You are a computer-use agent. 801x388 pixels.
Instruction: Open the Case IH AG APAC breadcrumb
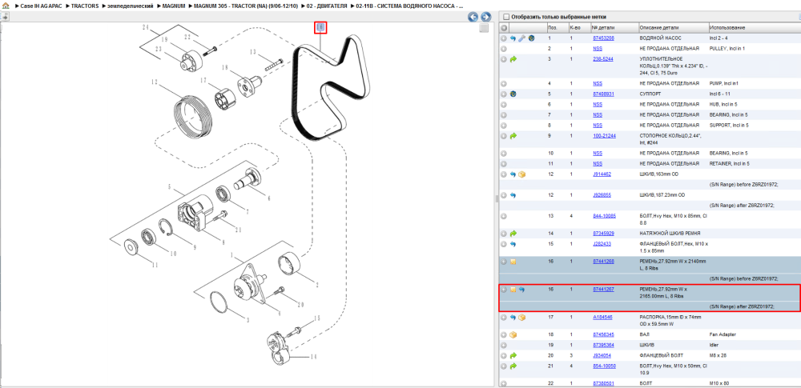pos(42,6)
